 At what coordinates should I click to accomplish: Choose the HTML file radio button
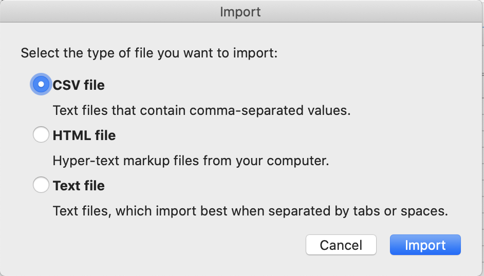tap(41, 134)
